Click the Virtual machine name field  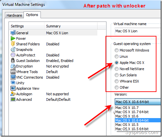click(x=138, y=31)
